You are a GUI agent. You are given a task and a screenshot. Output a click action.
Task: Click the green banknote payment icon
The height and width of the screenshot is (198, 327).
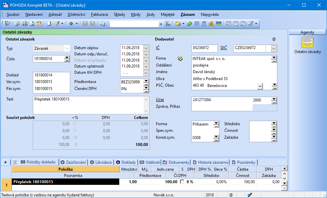point(189,24)
